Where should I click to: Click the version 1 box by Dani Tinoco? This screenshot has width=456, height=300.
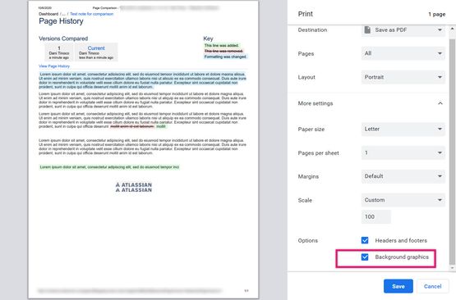click(59, 52)
